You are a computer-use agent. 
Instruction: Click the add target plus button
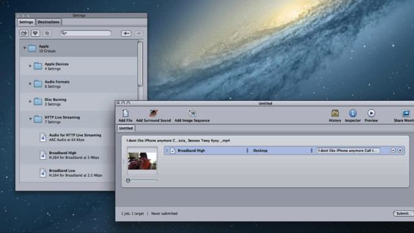point(400,150)
